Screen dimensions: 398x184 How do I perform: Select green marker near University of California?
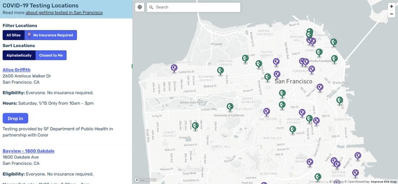(x=230, y=106)
